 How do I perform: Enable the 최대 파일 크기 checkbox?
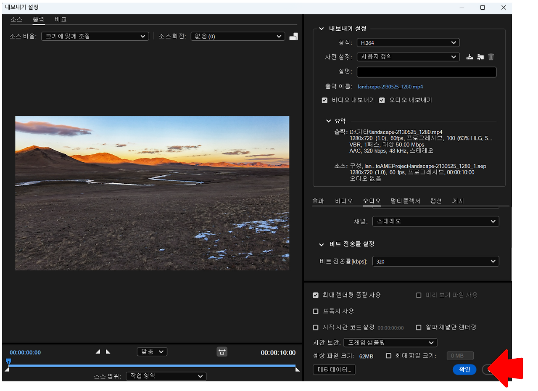389,356
